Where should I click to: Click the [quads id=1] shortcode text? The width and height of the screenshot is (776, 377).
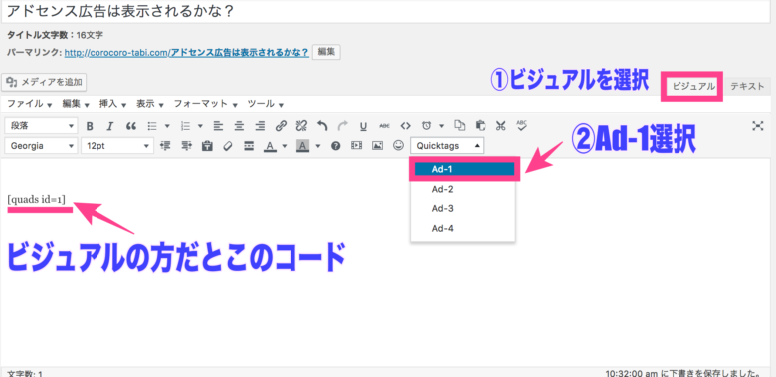[36, 199]
